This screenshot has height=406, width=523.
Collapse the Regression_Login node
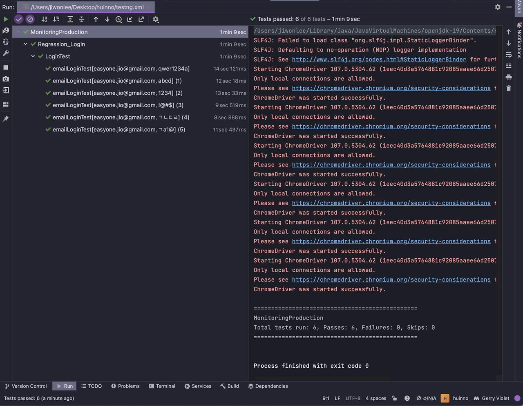[25, 44]
